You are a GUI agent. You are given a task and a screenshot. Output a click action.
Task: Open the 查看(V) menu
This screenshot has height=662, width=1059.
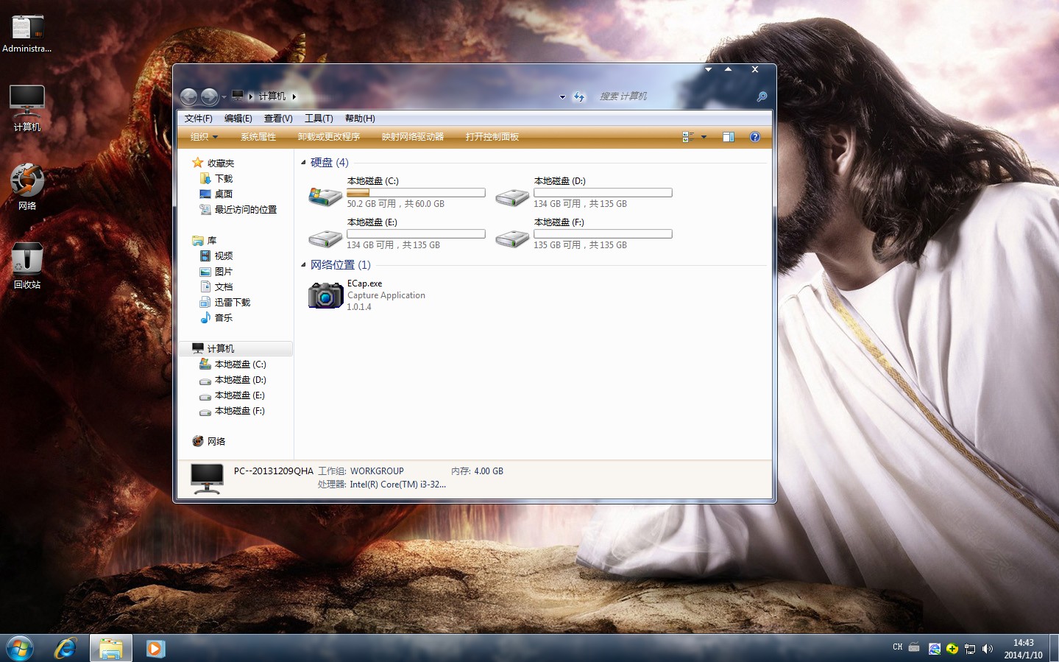point(278,119)
